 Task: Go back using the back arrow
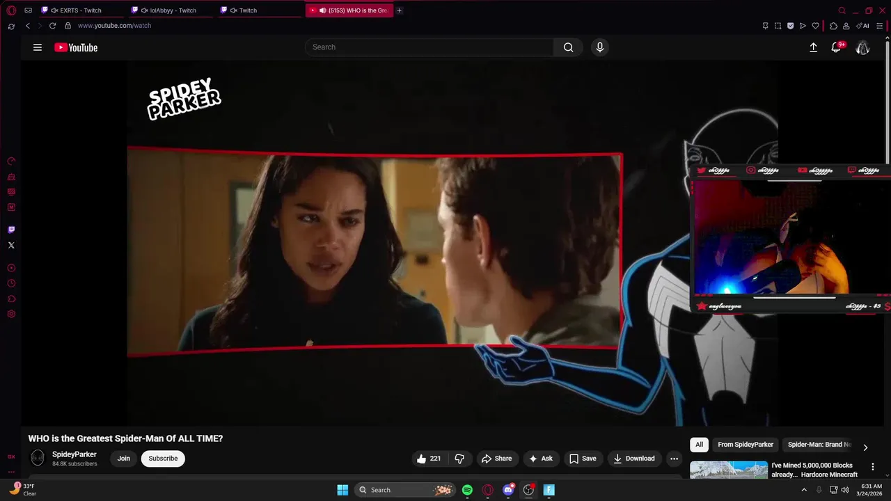click(28, 26)
